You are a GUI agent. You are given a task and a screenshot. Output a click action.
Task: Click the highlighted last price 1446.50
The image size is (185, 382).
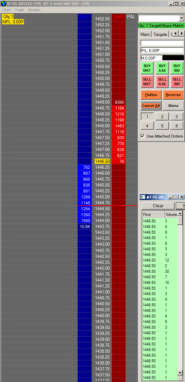pyautogui.click(x=102, y=161)
